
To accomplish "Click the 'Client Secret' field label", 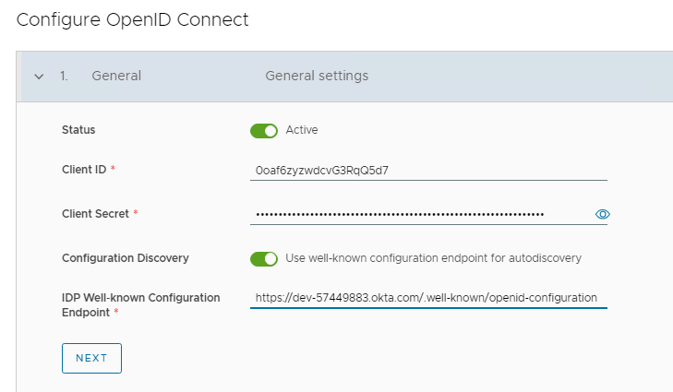I will (96, 213).
